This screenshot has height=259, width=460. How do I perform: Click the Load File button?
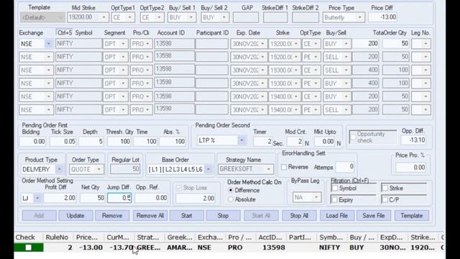tap(337, 216)
